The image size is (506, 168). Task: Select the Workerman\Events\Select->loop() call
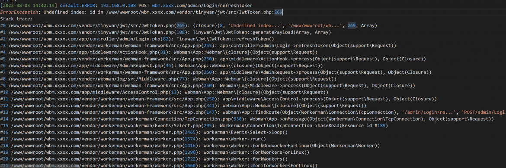click(x=246, y=133)
